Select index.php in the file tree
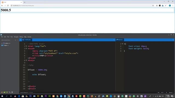 coord(8,43)
